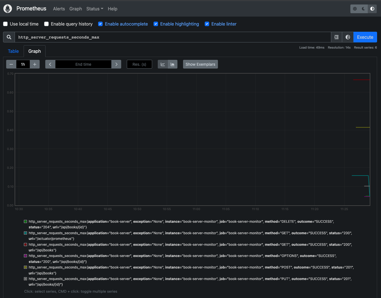381x298 pixels.
Task: Click the Res. (s) resolution field
Action: point(139,64)
